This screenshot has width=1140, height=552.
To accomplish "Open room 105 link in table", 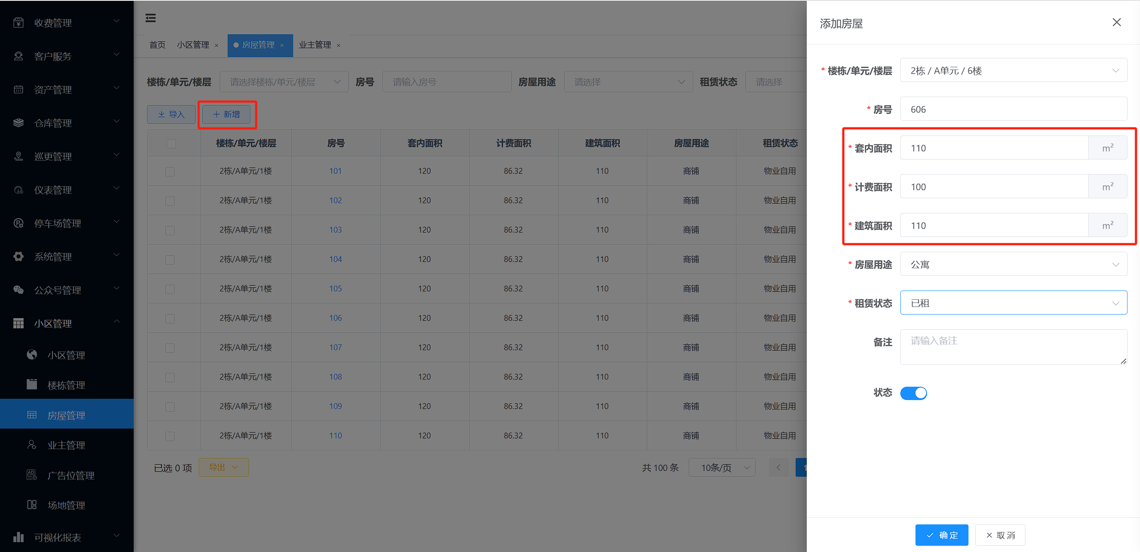I will click(x=335, y=289).
